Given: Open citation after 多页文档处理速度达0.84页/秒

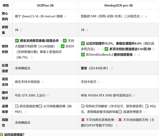Looking at the screenshot, I should click(x=154, y=49).
